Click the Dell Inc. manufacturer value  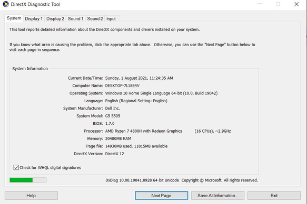pyautogui.click(x=112, y=108)
